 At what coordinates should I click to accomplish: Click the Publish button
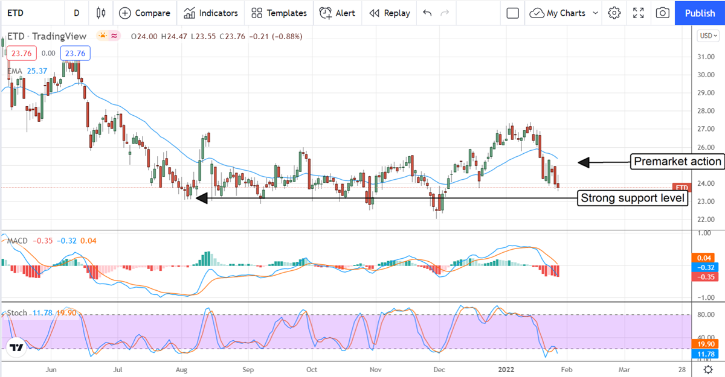700,13
